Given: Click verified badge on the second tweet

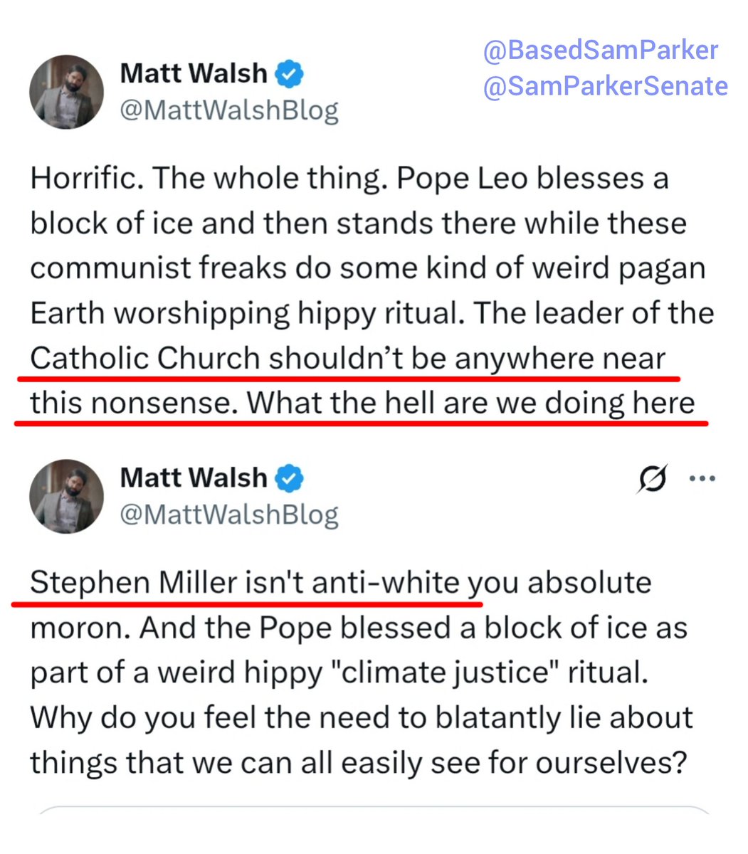Looking at the screenshot, I should 289,478.
